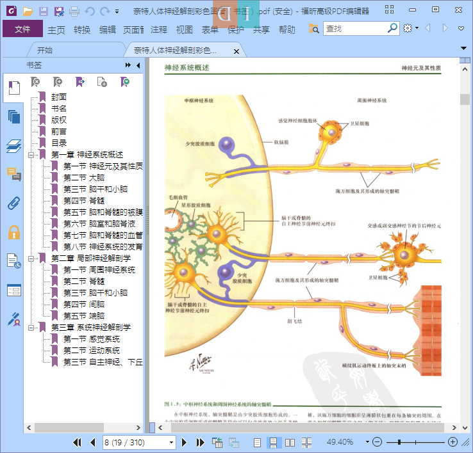This screenshot has width=473, height=453.
Task: Collapse the 第三章 系统神经解剖学 bookmark
Action: tap(31, 328)
